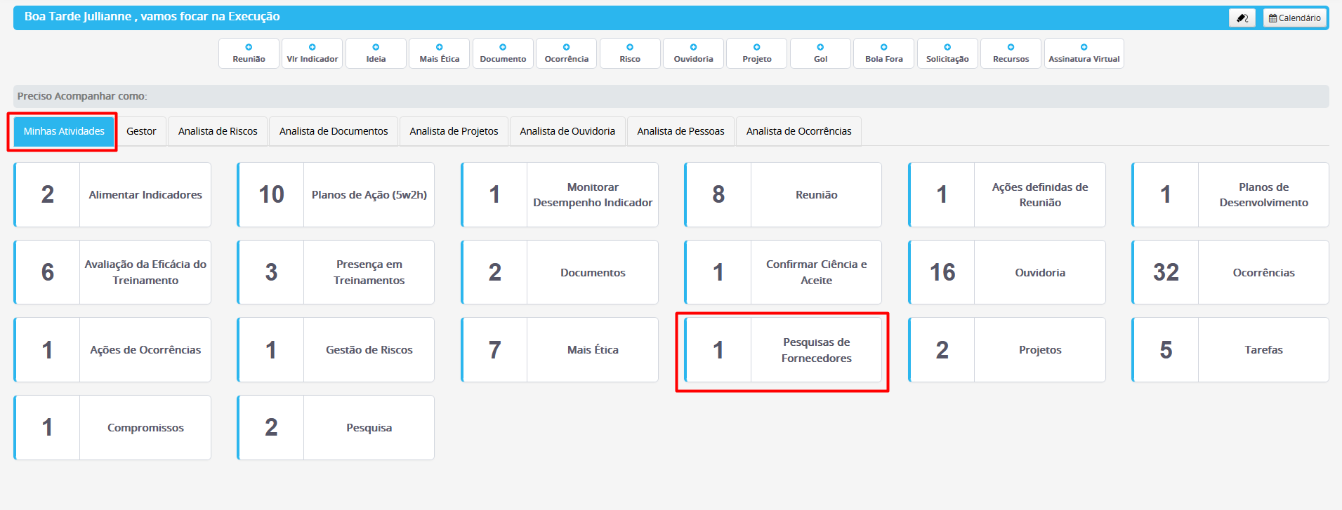Screen dimensions: 1342x510
Task: Switch to the Gestor tab
Action: tap(141, 131)
